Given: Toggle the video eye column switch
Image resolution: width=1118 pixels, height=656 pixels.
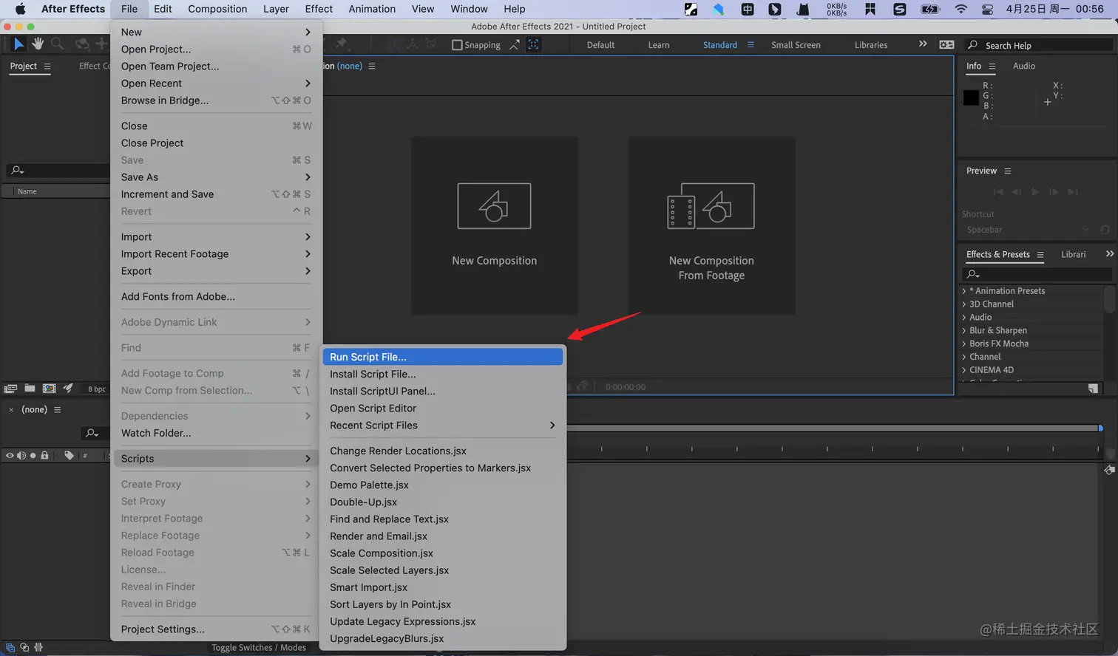Looking at the screenshot, I should pyautogui.click(x=10, y=456).
